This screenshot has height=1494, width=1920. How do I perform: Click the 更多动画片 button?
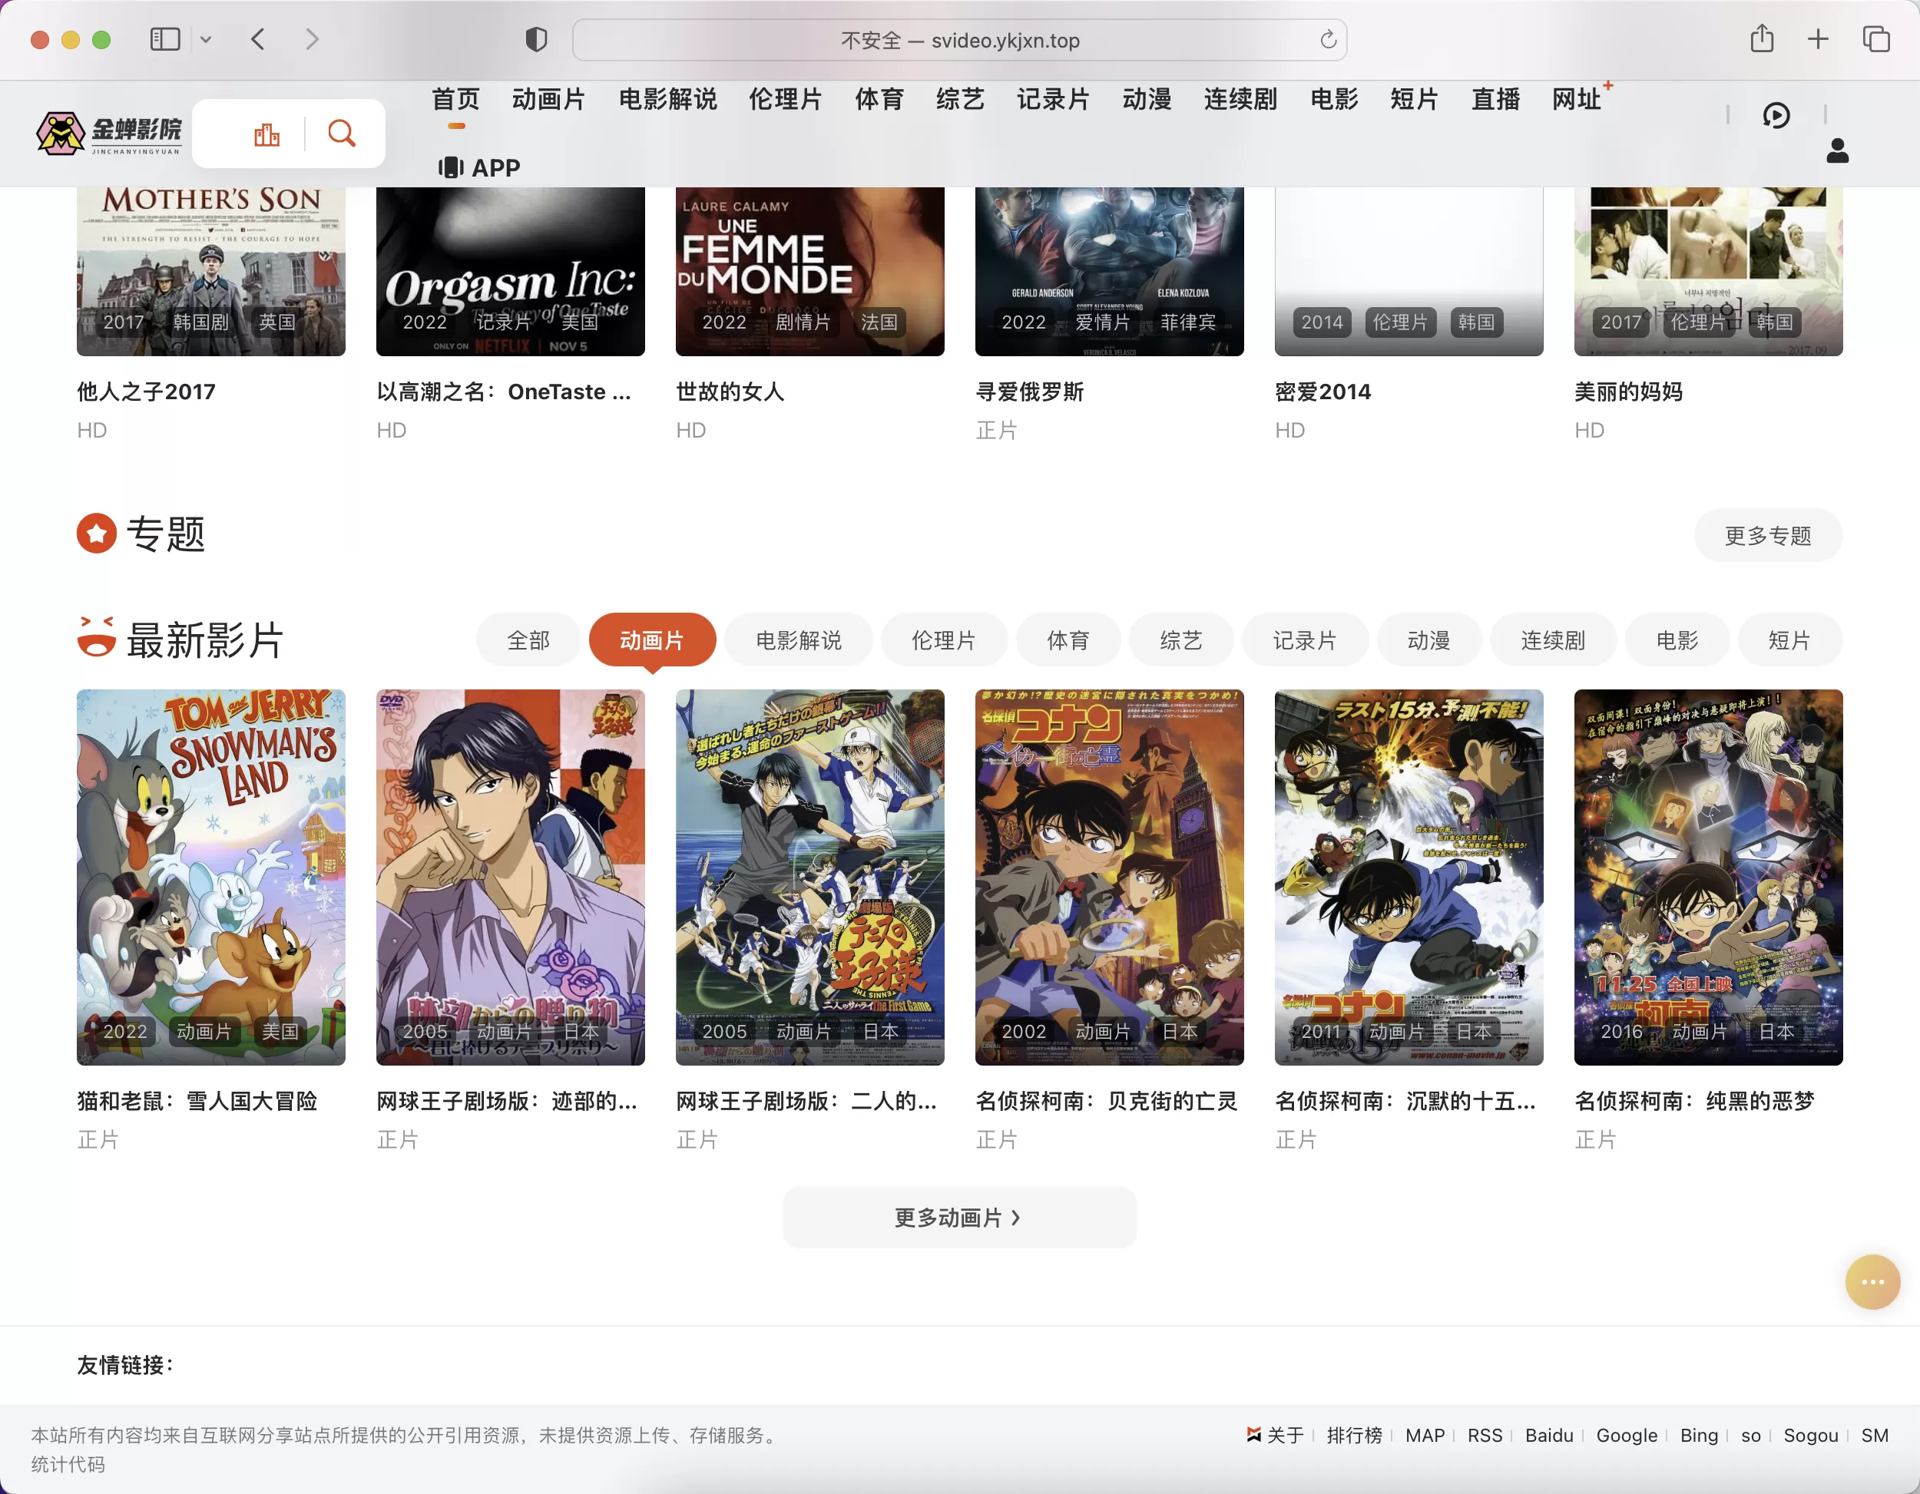(x=959, y=1217)
